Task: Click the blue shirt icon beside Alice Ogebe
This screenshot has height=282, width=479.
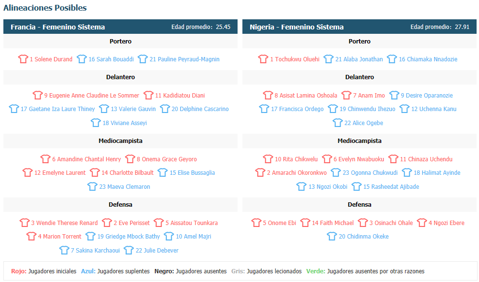Action: tap(338, 123)
